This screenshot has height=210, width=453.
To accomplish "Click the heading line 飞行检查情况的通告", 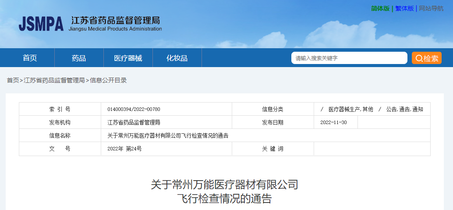I will click(224, 199).
